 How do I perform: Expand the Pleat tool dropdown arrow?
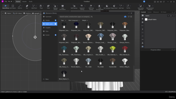43,6
